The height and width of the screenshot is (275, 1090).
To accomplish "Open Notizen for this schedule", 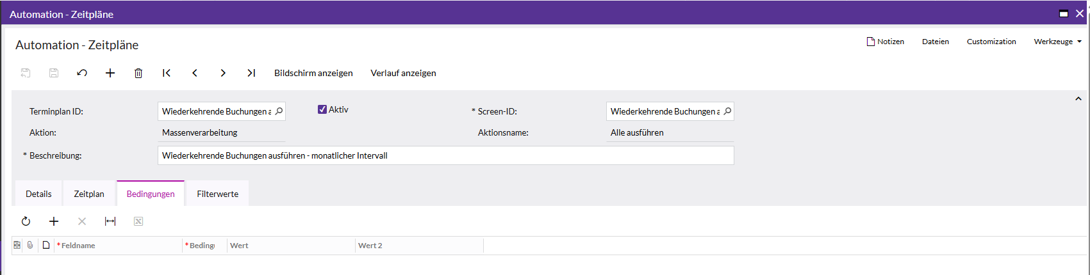I will coord(885,42).
